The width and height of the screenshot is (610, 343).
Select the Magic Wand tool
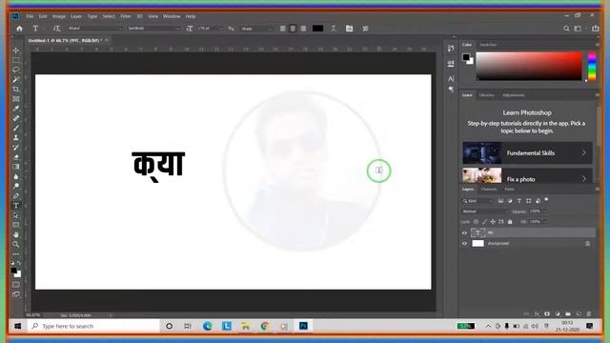point(16,80)
